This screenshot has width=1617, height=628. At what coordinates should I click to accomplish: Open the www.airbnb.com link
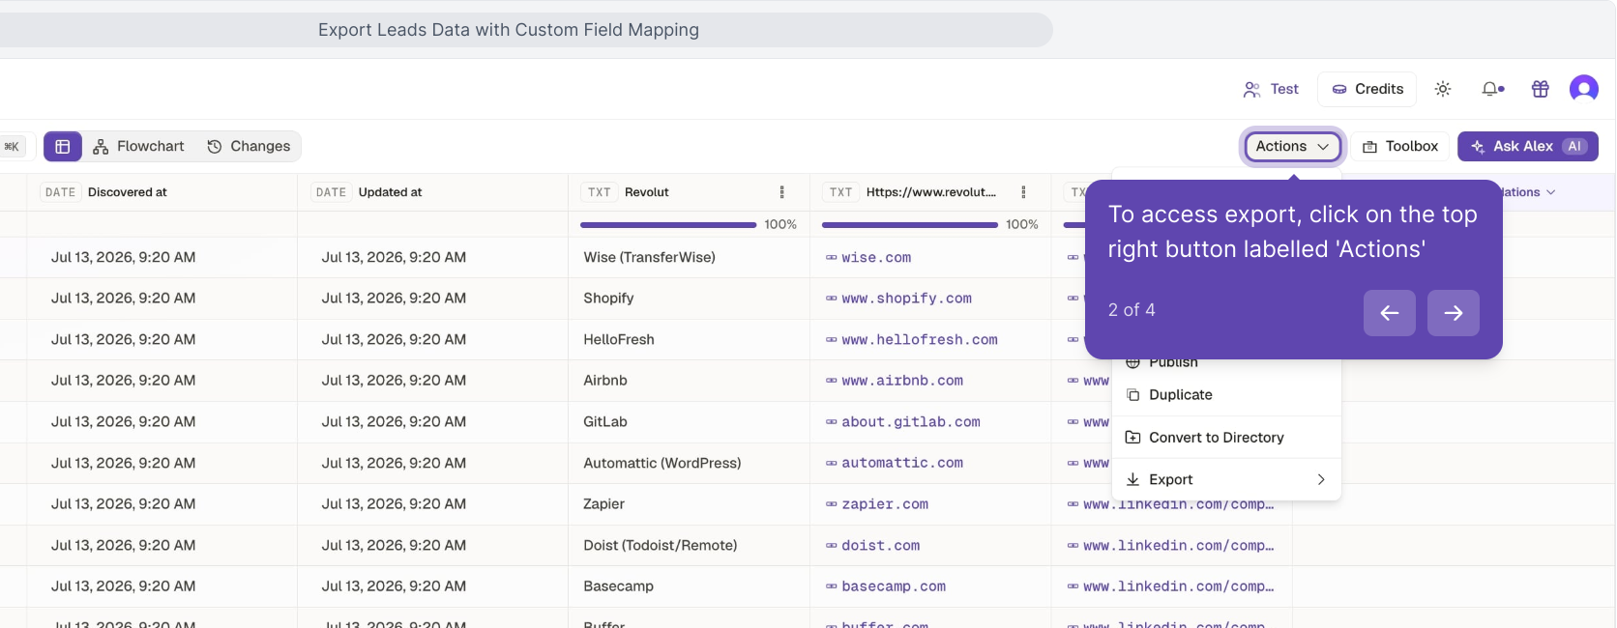tap(902, 381)
